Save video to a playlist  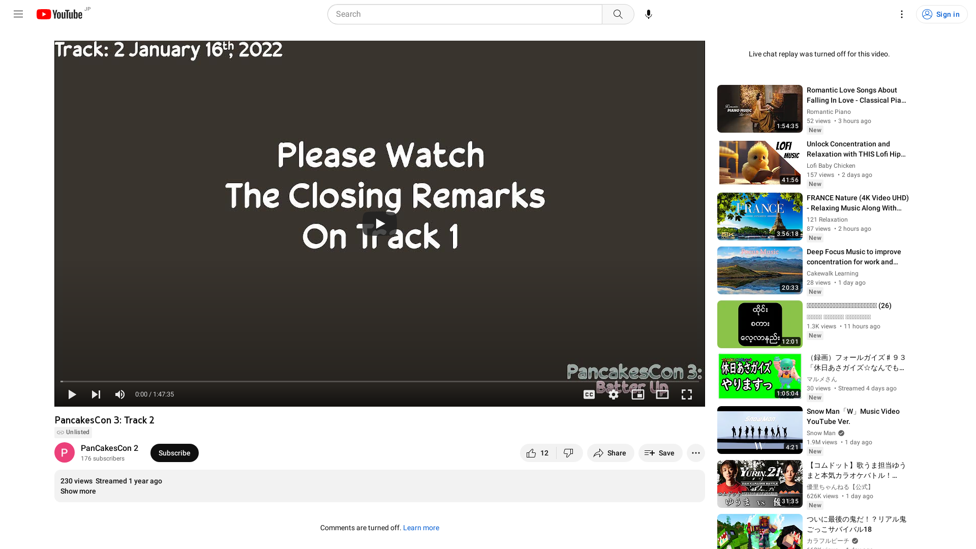[x=660, y=453]
